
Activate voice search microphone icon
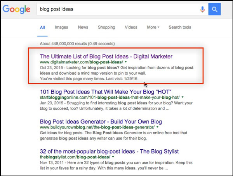(202, 9)
